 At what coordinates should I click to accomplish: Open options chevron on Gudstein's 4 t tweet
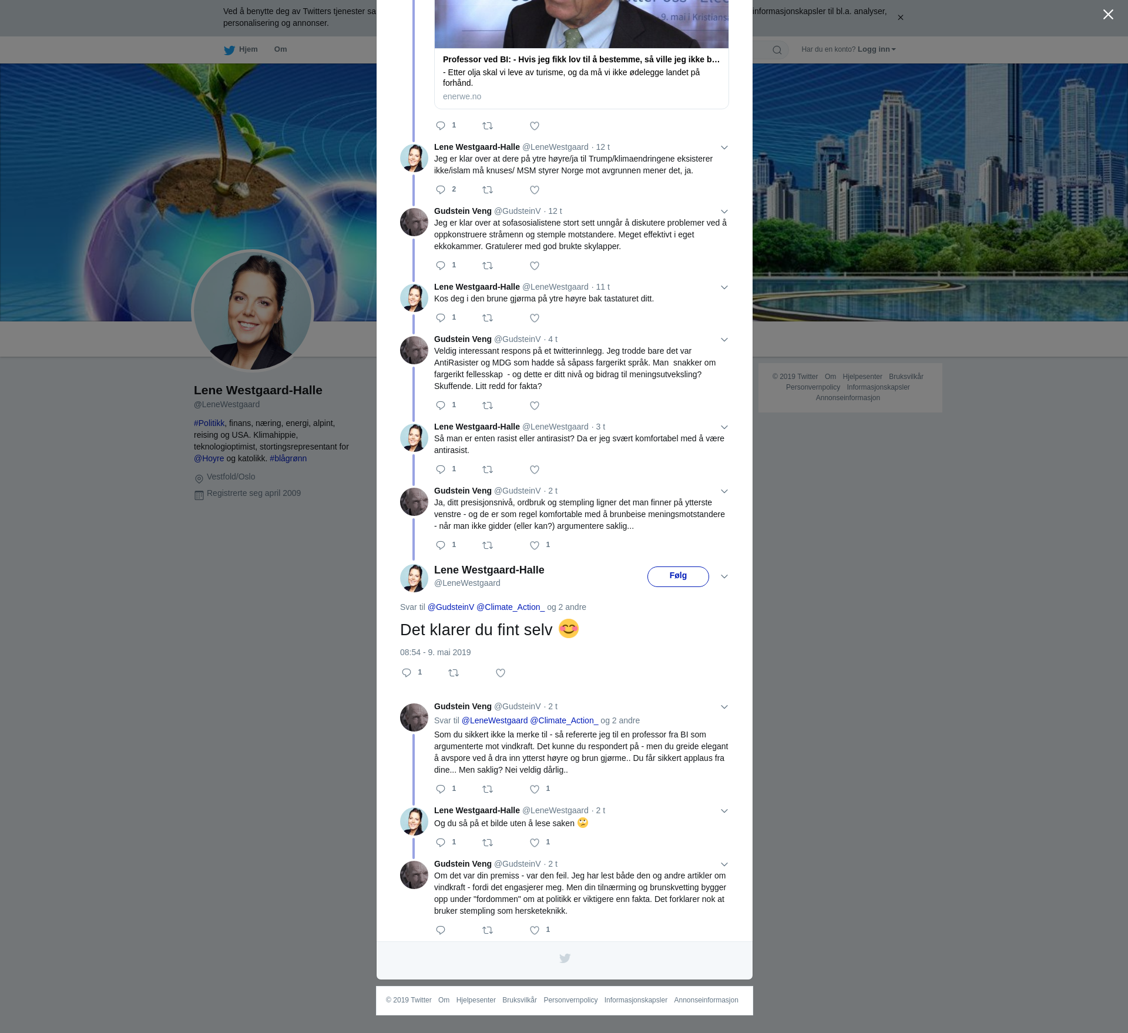724,340
